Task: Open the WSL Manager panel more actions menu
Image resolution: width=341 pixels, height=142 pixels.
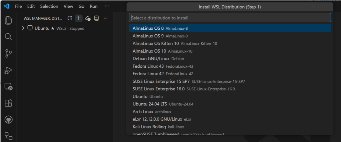Action: click(x=106, y=18)
